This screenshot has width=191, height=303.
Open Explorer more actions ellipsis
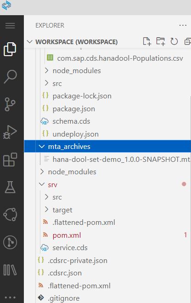point(183,25)
